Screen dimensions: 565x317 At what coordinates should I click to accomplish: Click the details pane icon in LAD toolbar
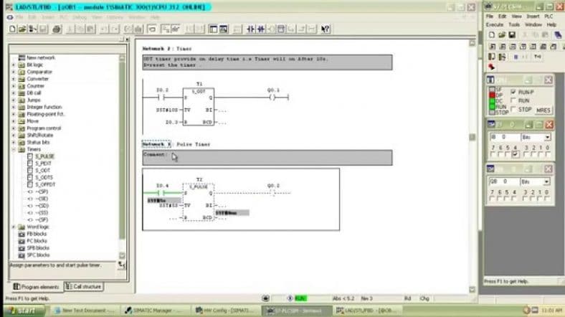pyautogui.click(x=224, y=29)
